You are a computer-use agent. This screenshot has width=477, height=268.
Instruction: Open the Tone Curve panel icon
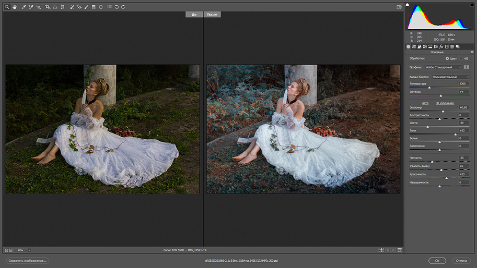tap(414, 46)
